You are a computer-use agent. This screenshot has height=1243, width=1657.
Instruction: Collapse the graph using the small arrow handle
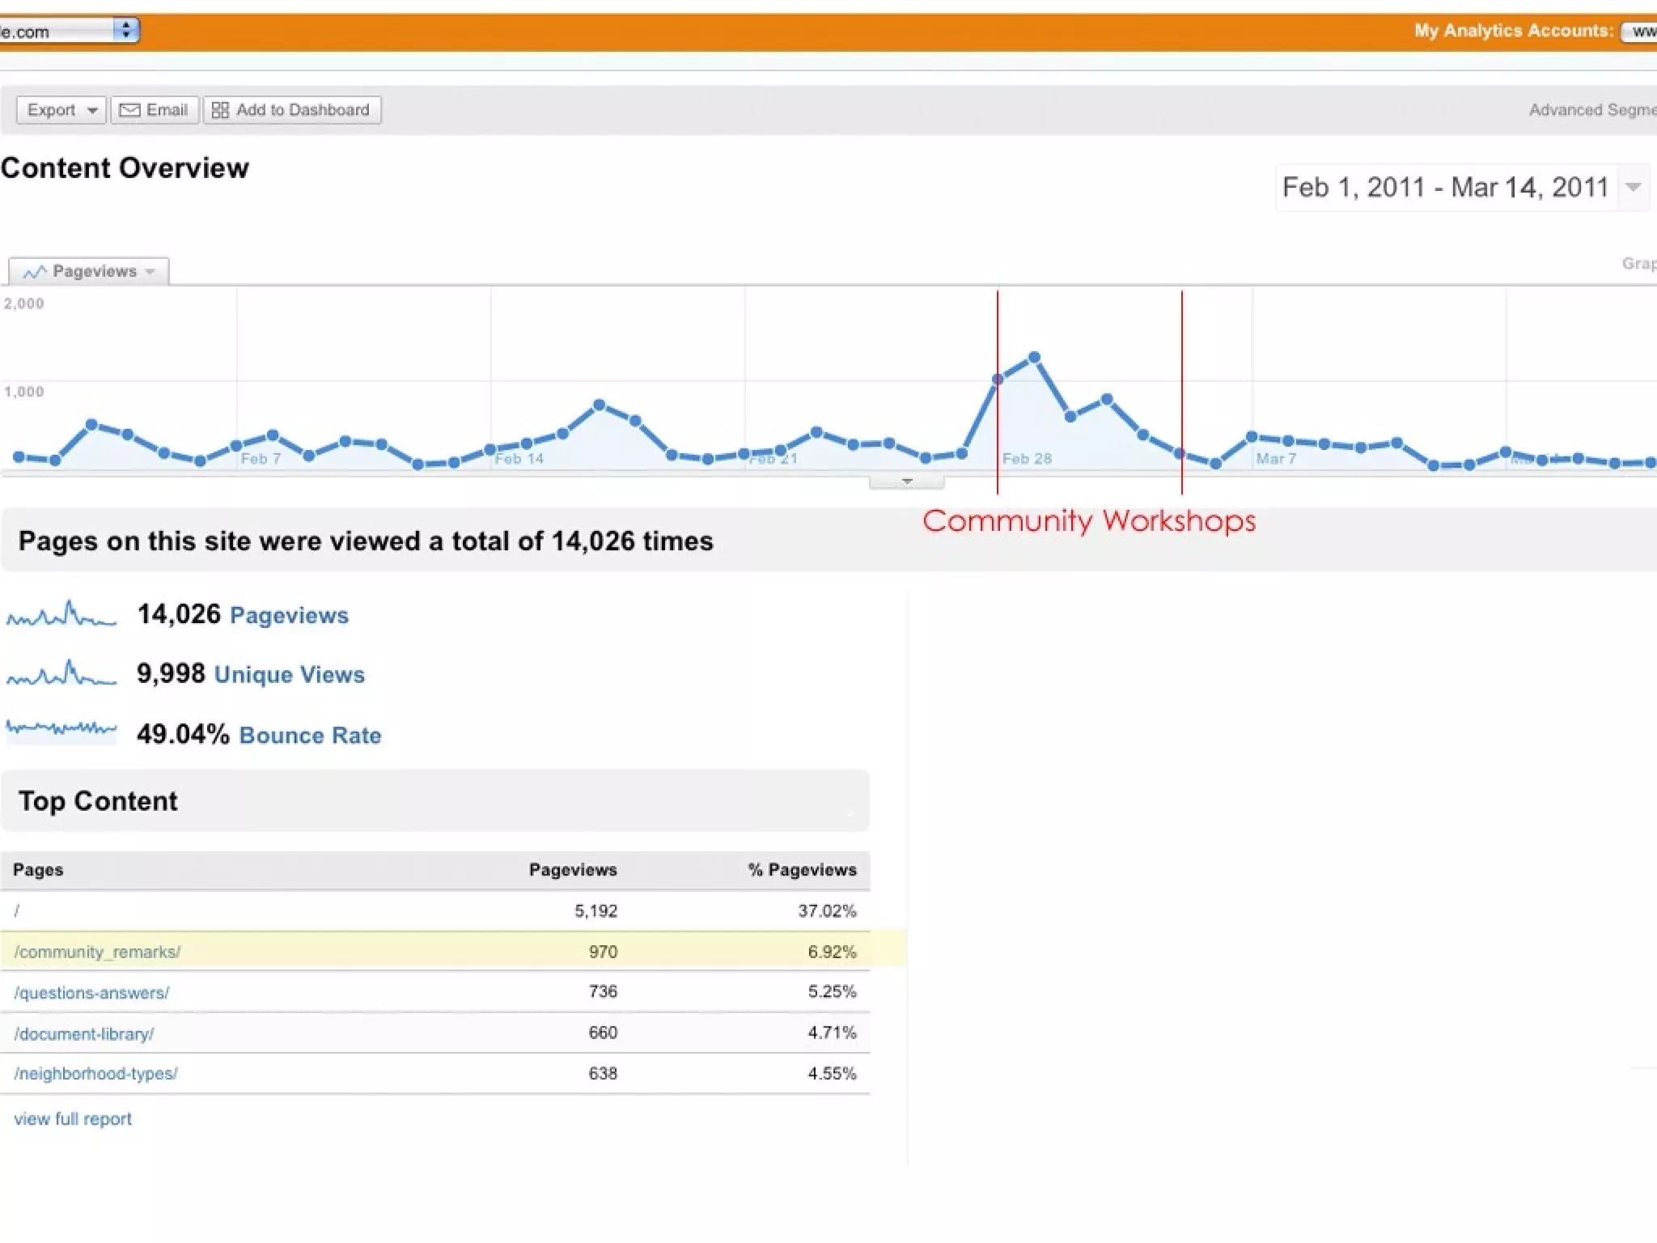(906, 482)
